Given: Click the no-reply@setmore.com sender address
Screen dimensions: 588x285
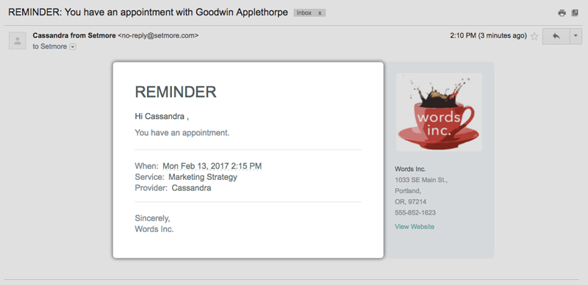Looking at the screenshot, I should pyautogui.click(x=158, y=35).
